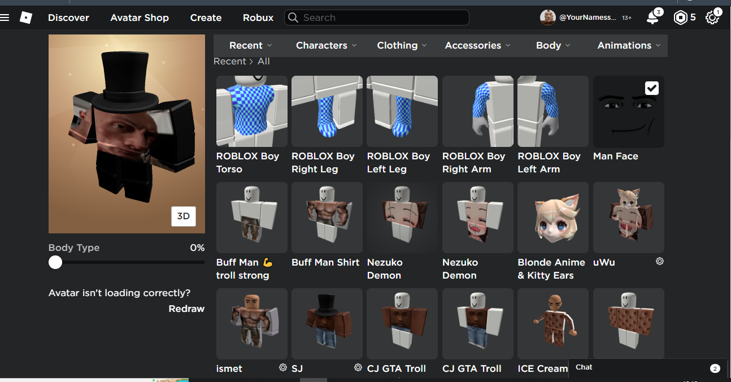The height and width of the screenshot is (382, 731).
Task: Click the search magnifier icon
Action: (x=293, y=18)
